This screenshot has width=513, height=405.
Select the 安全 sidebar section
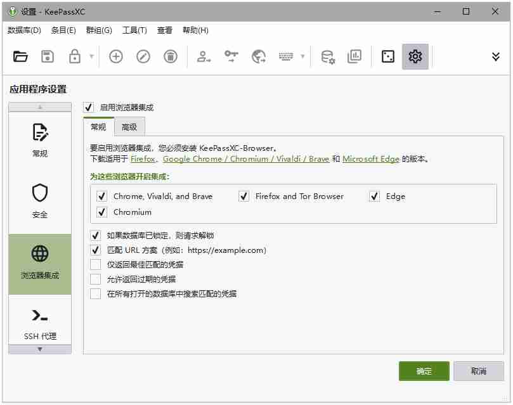(x=39, y=200)
